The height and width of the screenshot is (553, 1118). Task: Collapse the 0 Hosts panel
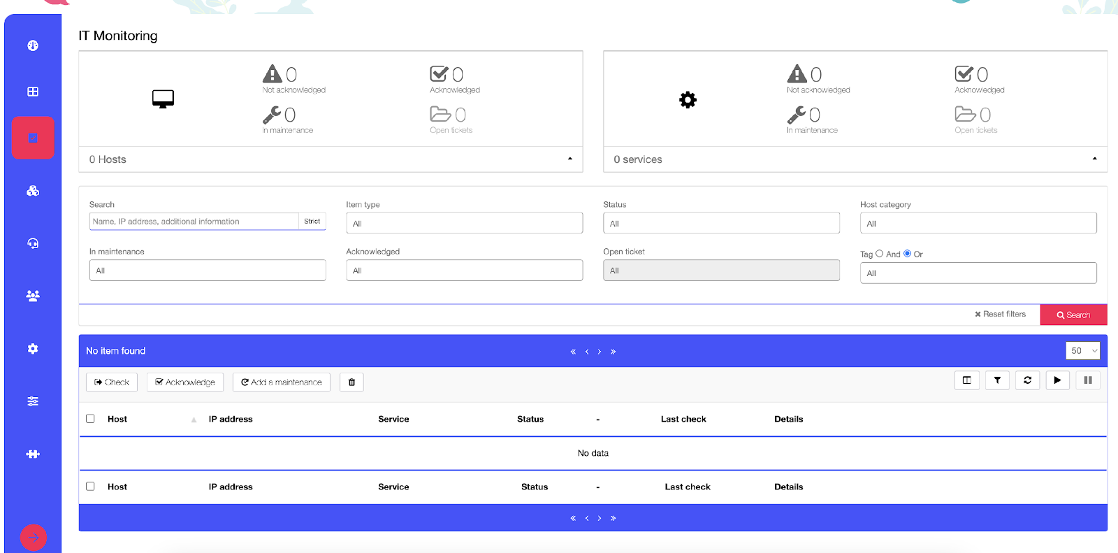[570, 159]
